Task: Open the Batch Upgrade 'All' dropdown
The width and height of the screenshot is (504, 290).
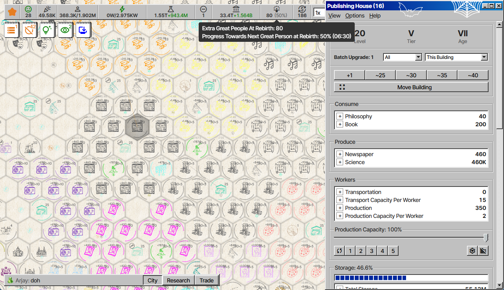Action: pyautogui.click(x=402, y=57)
